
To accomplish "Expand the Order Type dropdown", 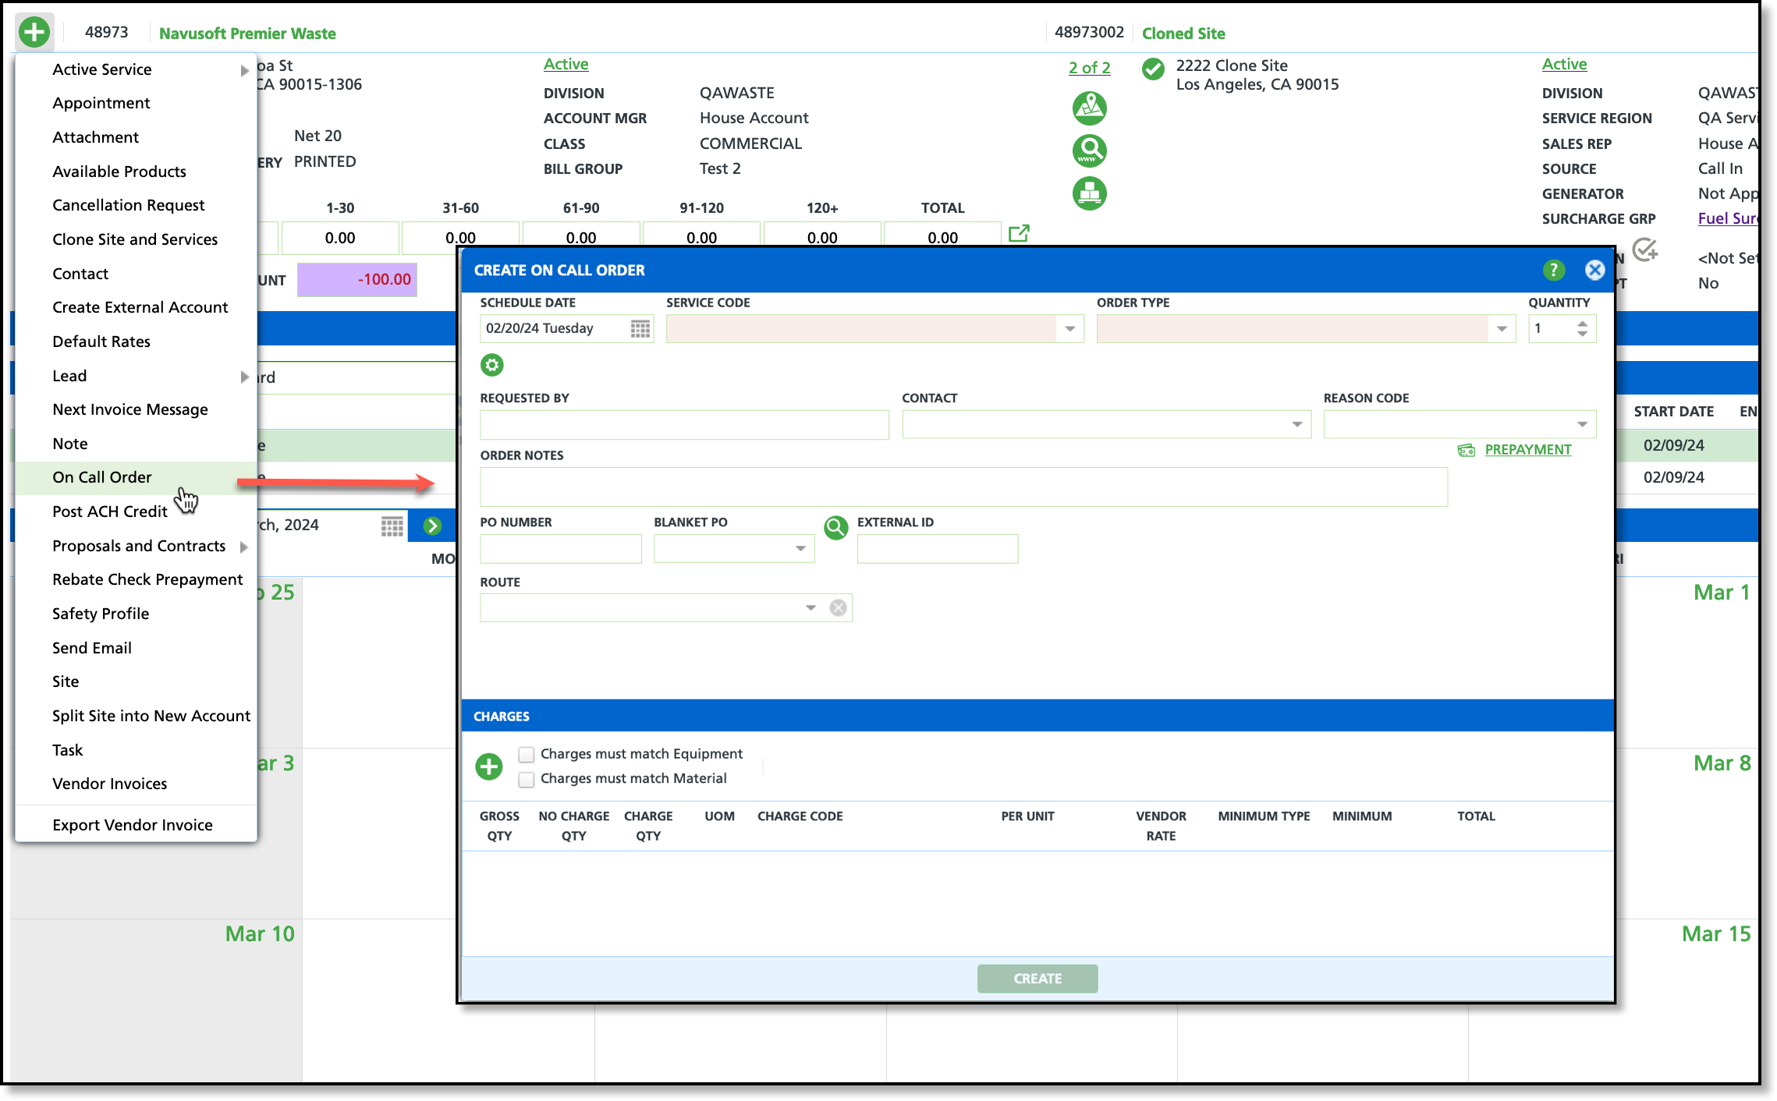I will pyautogui.click(x=1501, y=329).
